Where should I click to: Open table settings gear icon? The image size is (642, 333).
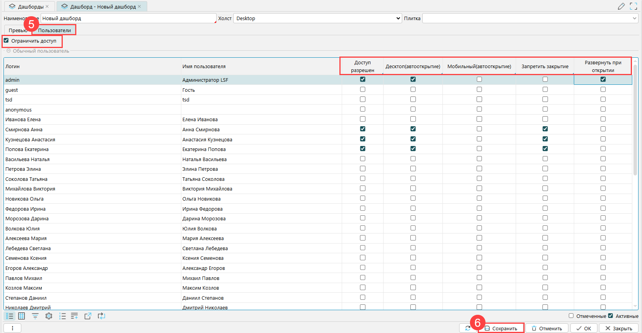49,316
